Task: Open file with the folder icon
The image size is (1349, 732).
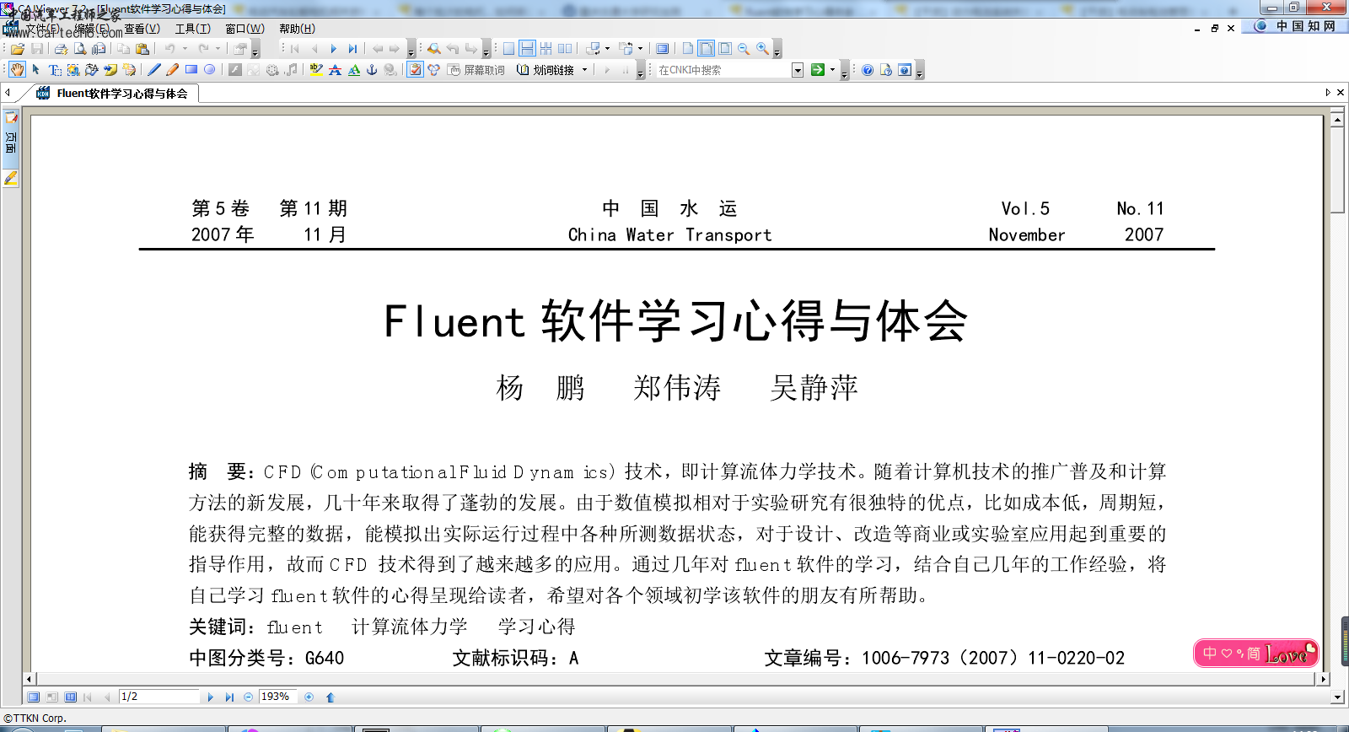Action: point(17,49)
